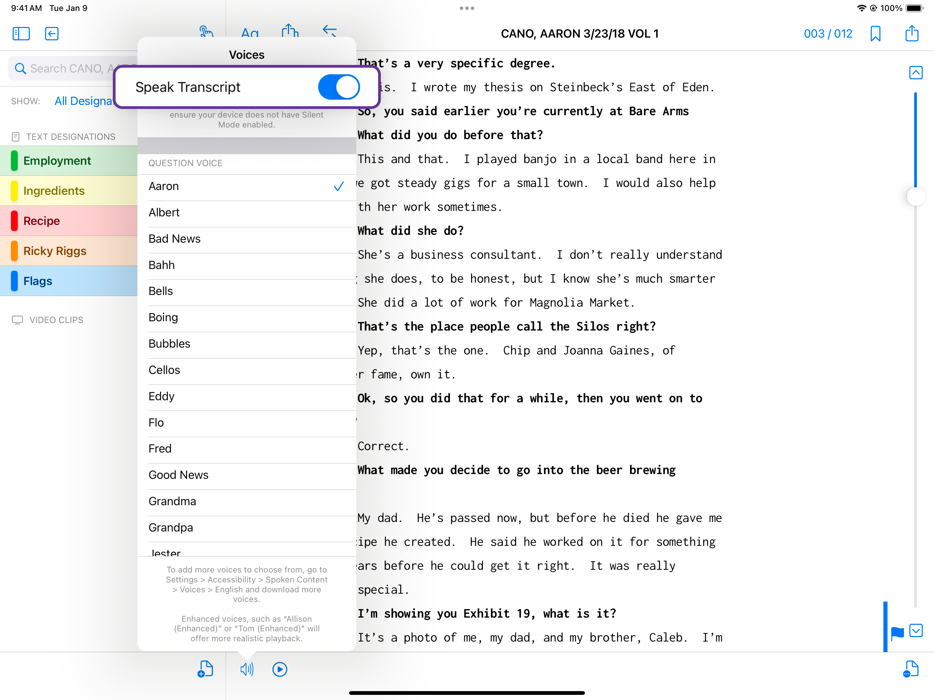
Task: Tap the back arrow box icon
Action: [52, 34]
